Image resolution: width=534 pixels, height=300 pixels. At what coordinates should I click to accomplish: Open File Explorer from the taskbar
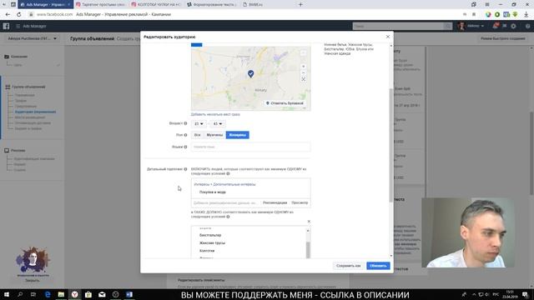pos(61,294)
